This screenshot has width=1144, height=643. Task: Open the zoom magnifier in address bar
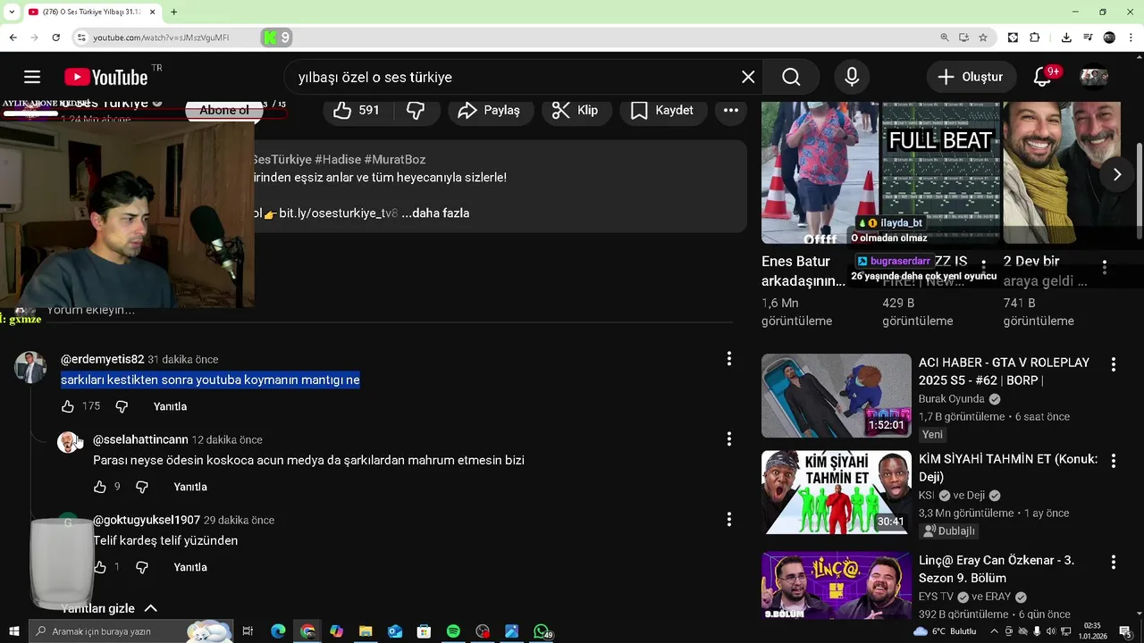(945, 38)
